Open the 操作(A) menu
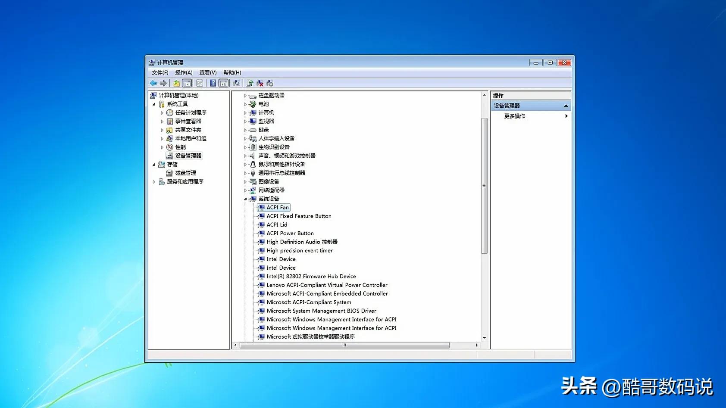Screen dimensions: 726x408 coord(184,73)
